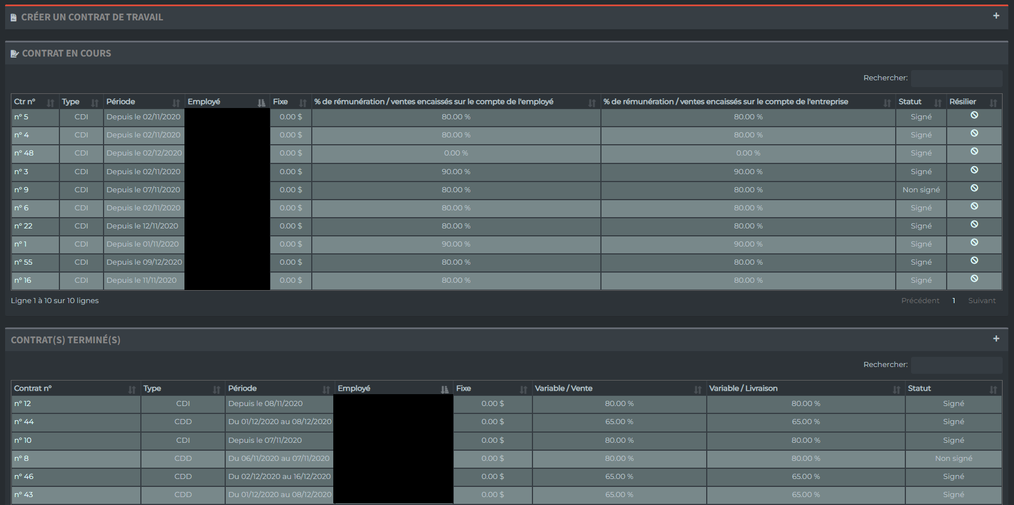
Task: Sort current contracts by Fixe column
Action: tap(290, 101)
